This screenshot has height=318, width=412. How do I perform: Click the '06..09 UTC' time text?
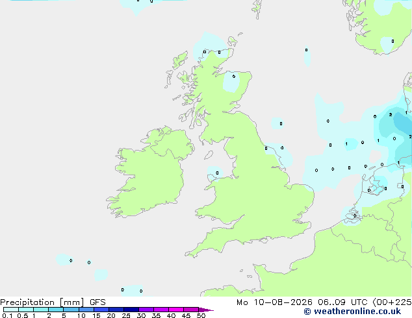[342, 302]
